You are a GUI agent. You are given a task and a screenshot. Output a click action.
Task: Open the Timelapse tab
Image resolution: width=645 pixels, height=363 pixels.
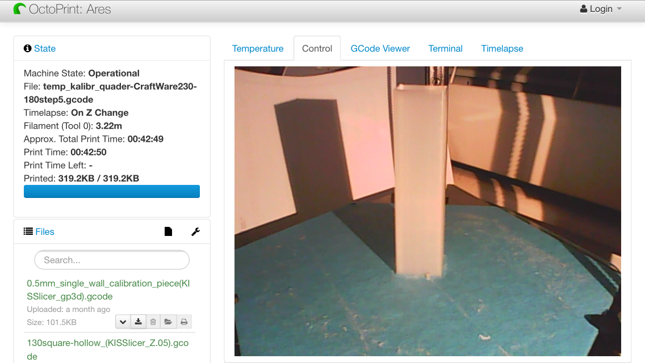point(502,49)
